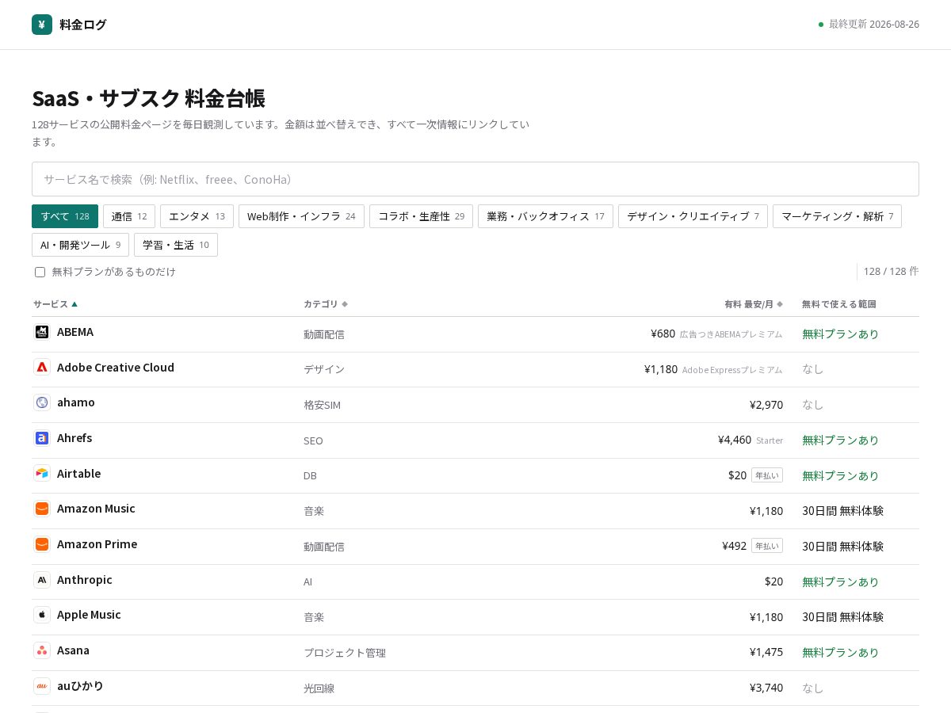Filter by AI・開発ツール category
This screenshot has width=951, height=713.
pyautogui.click(x=80, y=245)
